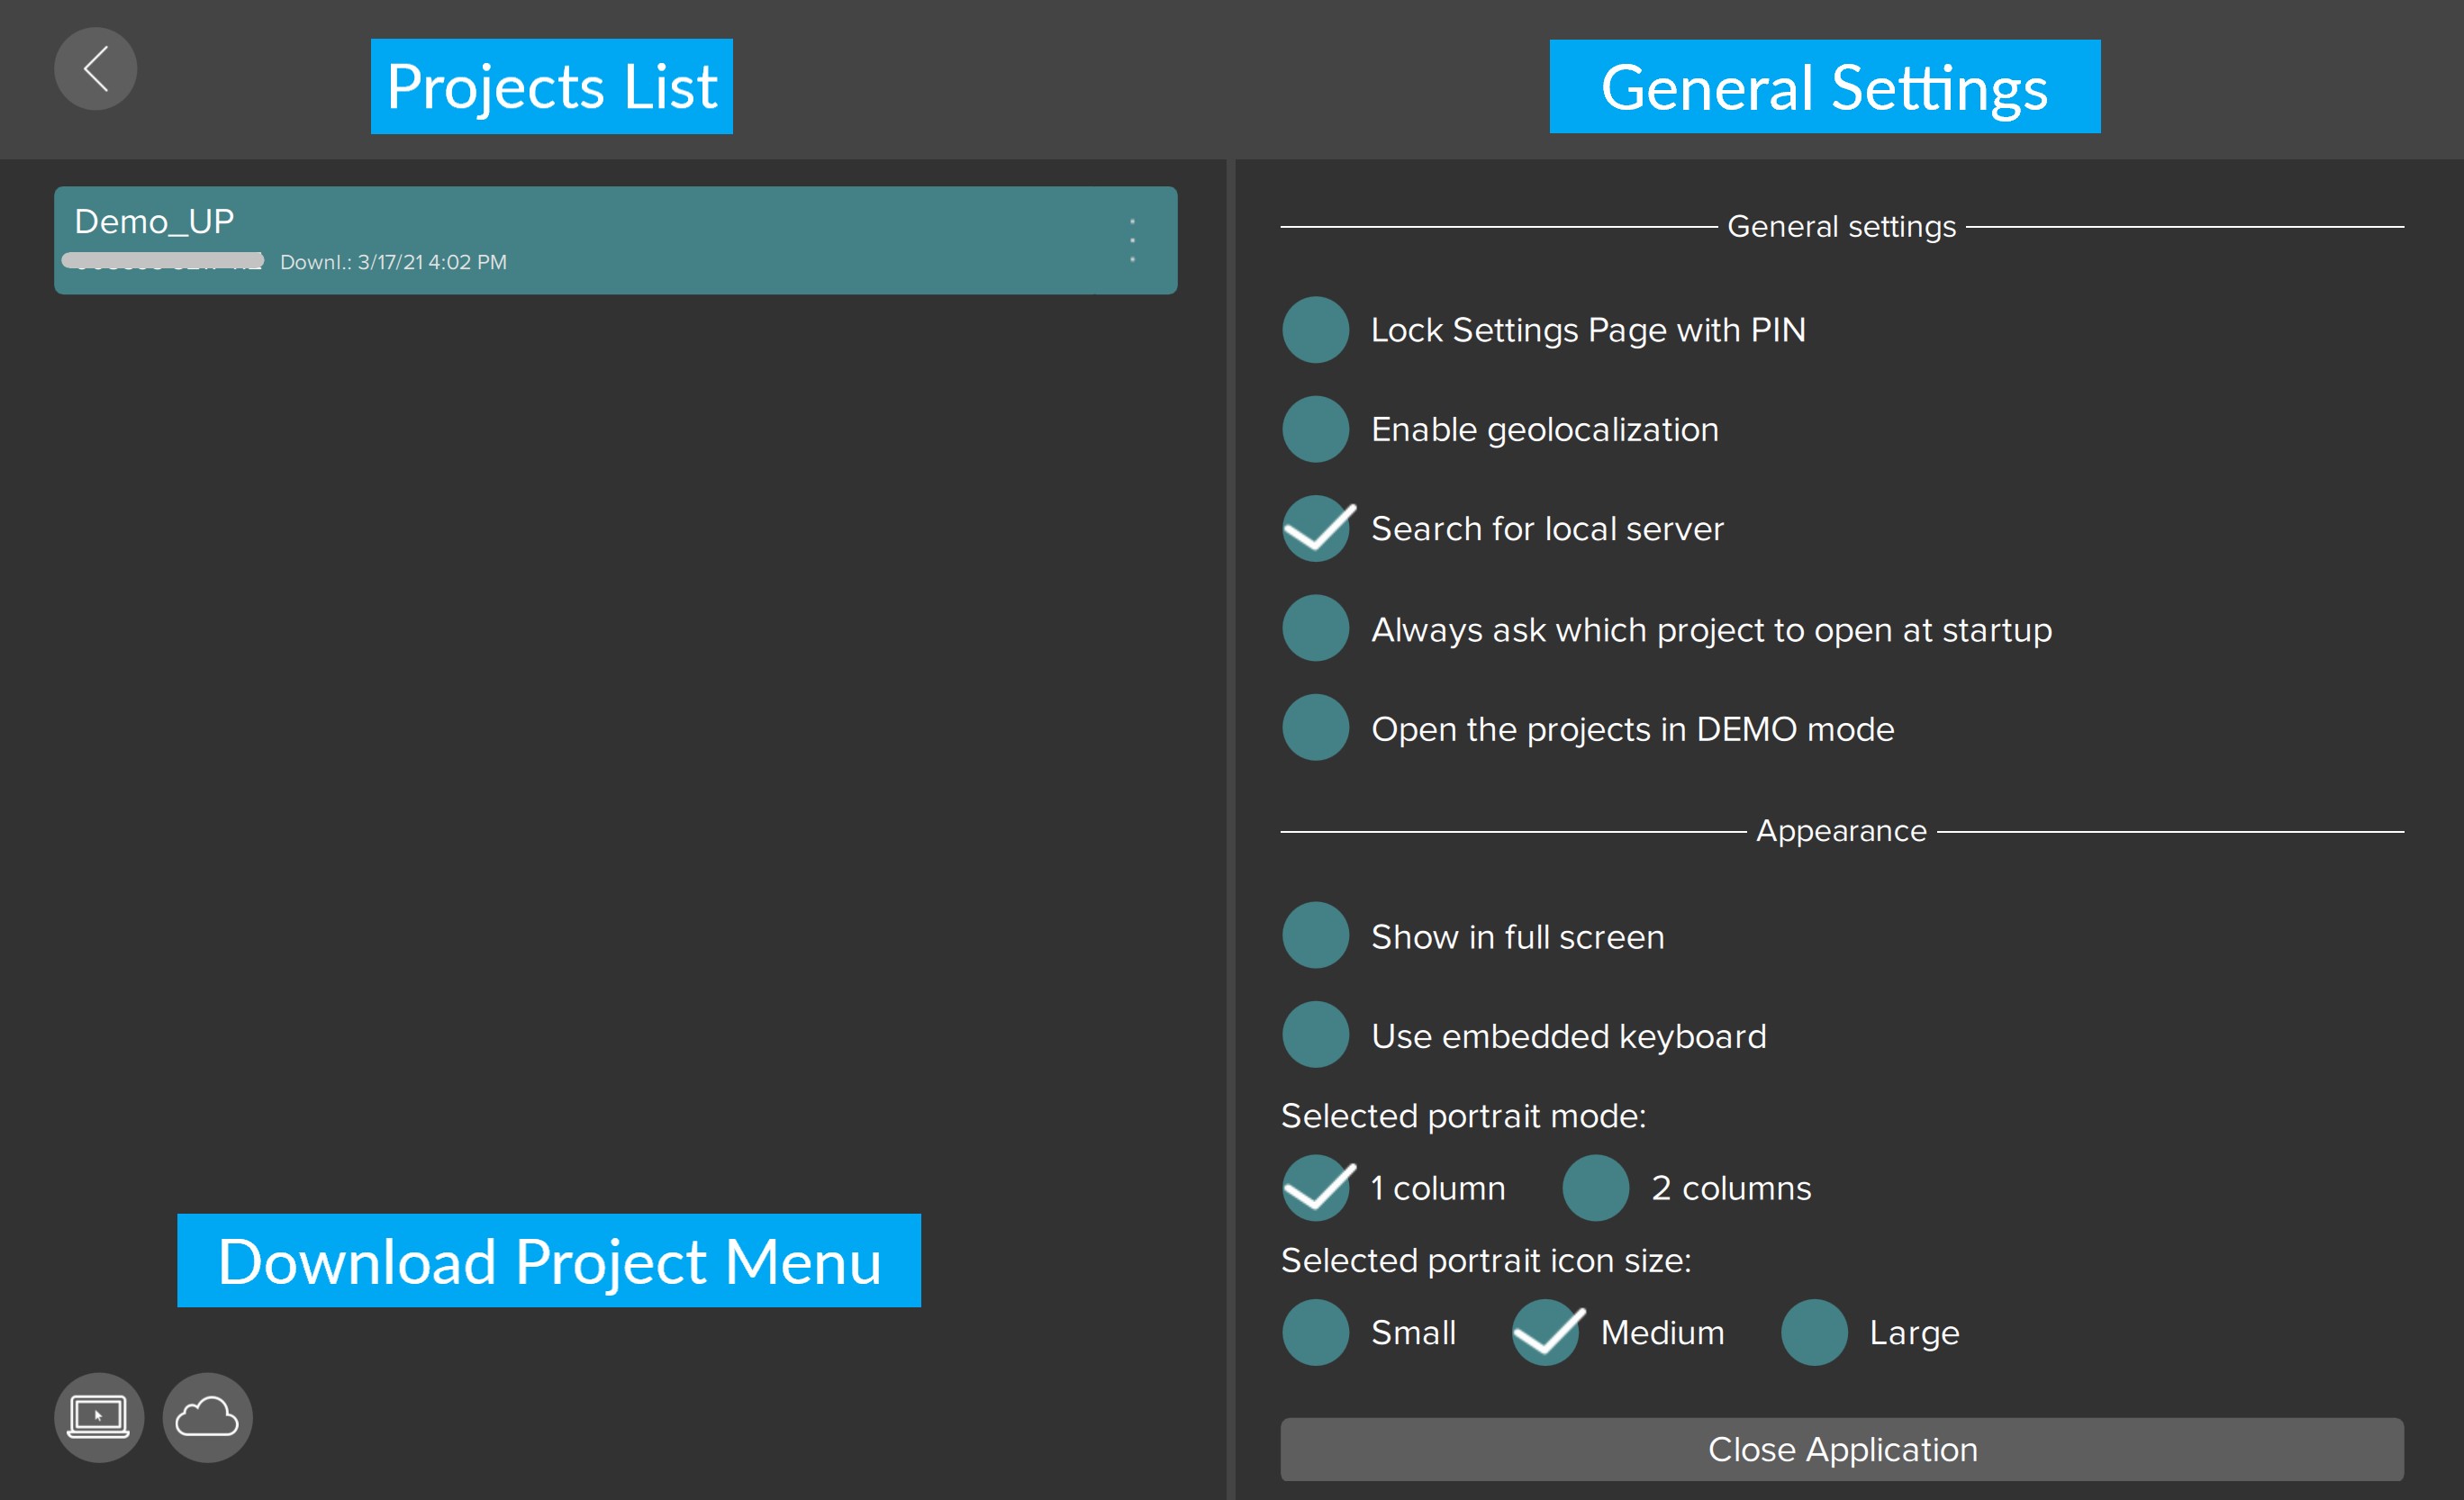
Task: Choose Medium portrait icon size
Action: pyautogui.click(x=1544, y=1332)
